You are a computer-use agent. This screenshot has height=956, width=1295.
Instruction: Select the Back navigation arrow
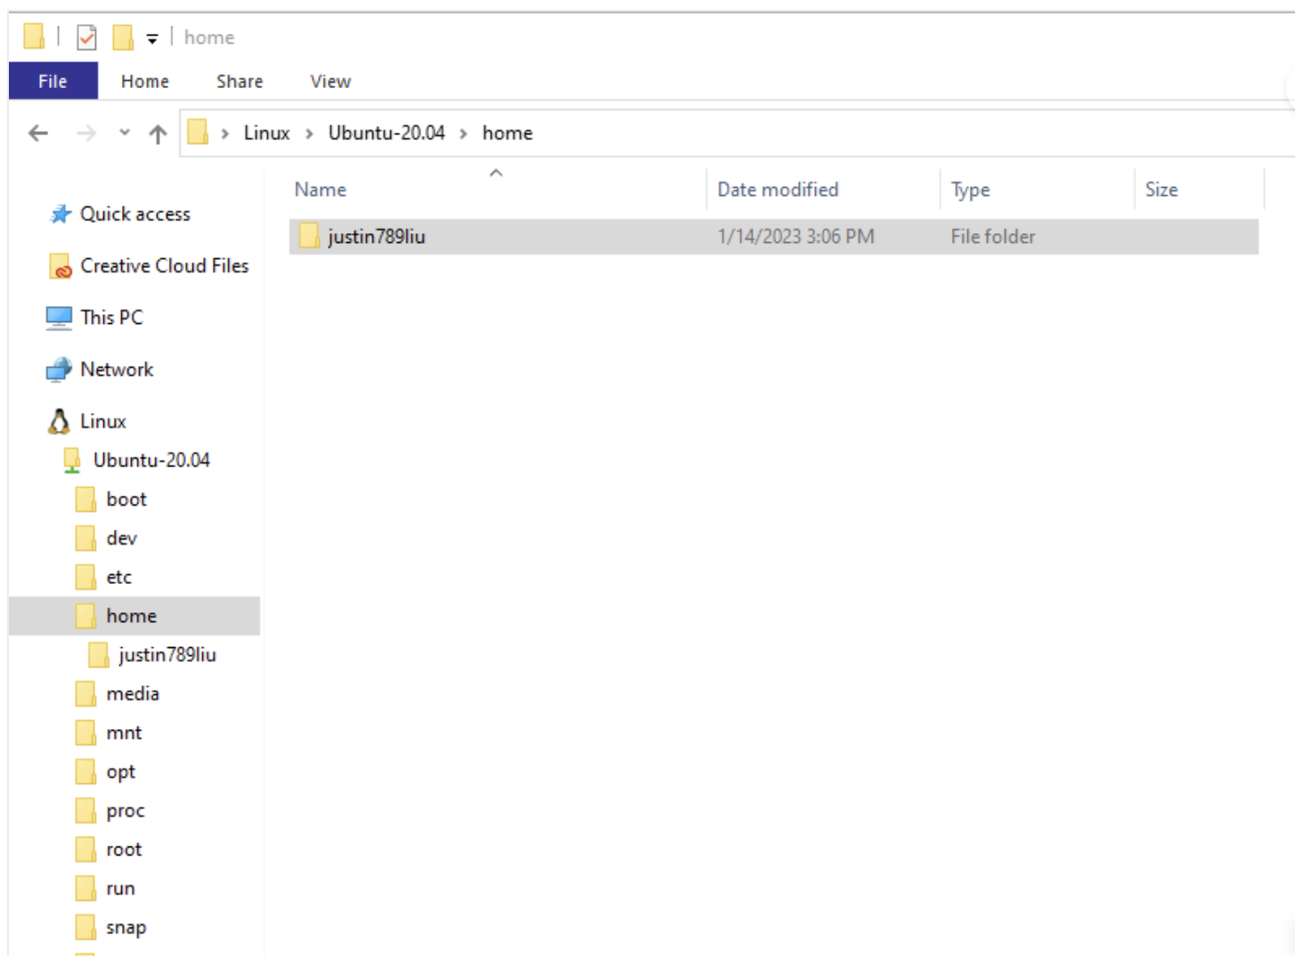tap(37, 133)
